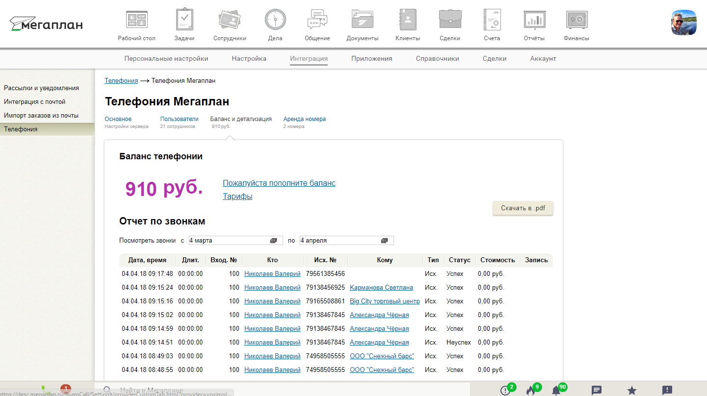Click the Скачать в .pdf button
The height and width of the screenshot is (396, 707).
(x=523, y=208)
